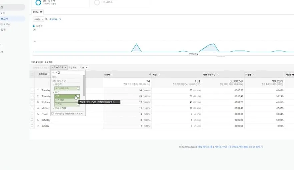Image resolution: width=294 pixels, height=170 pixels.
Task: Click the 측정항목 선택 link
Action: click(x=55, y=19)
